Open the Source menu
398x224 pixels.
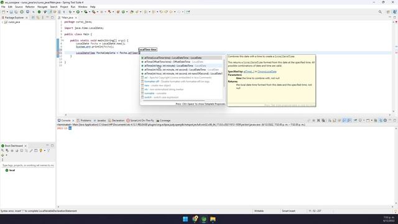click(19, 7)
